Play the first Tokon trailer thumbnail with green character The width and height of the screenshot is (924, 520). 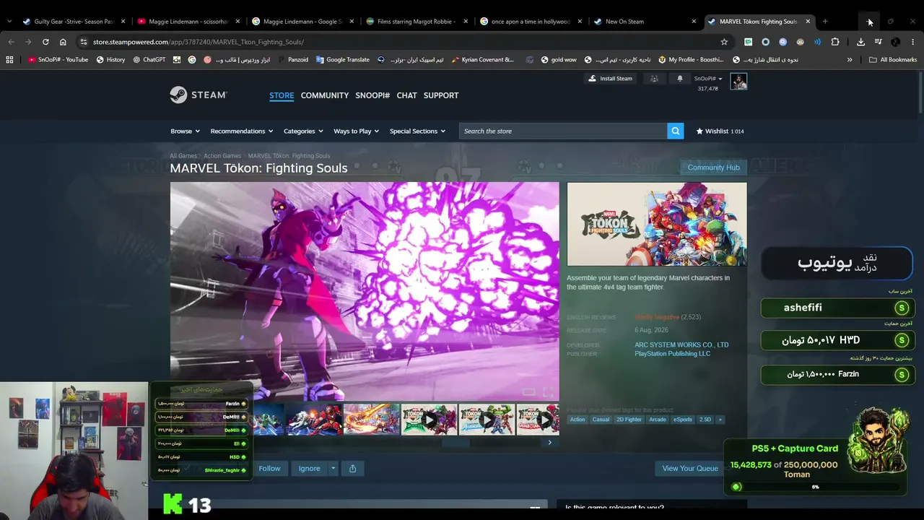coord(429,420)
